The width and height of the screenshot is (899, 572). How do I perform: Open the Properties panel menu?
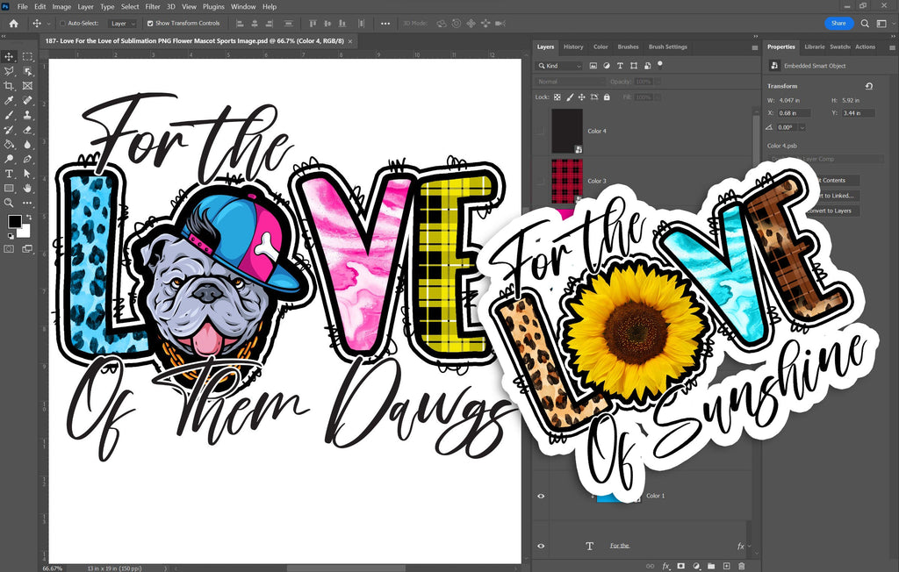[893, 47]
